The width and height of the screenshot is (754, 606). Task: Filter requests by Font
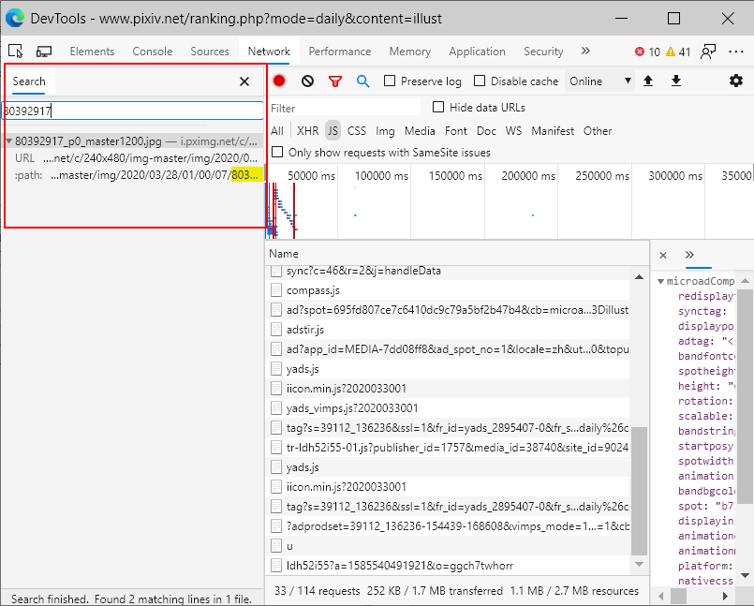pyautogui.click(x=456, y=131)
